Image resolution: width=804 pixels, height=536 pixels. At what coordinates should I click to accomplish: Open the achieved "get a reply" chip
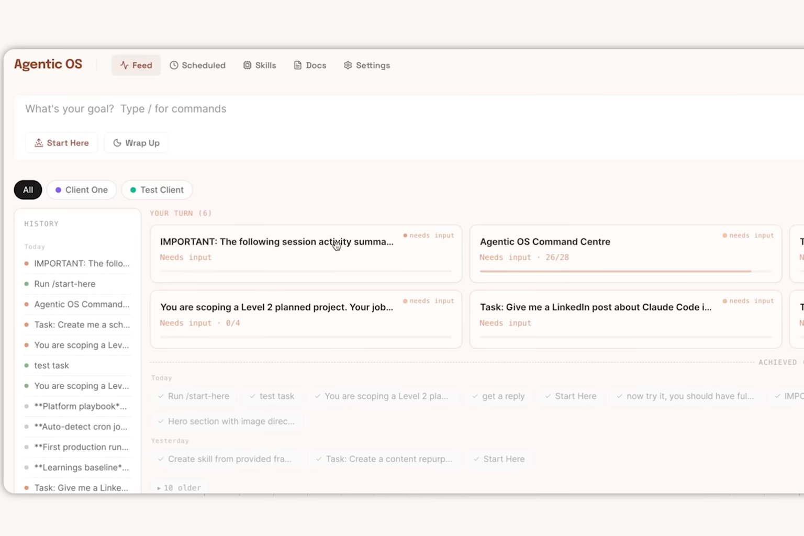pos(498,396)
